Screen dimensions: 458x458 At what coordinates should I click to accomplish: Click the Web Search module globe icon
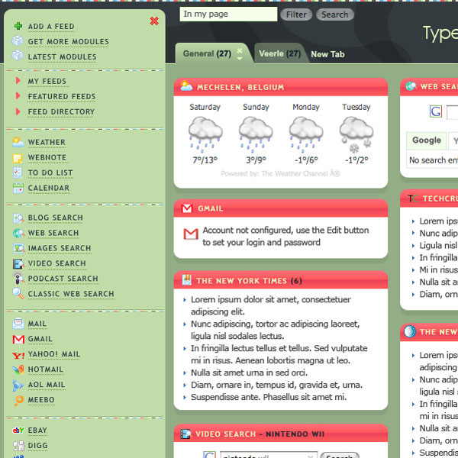pyautogui.click(x=411, y=86)
